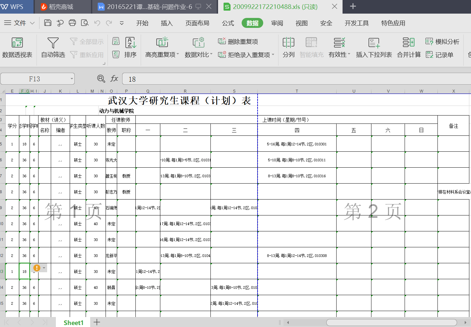
Task: Select the cell 5-16周,每1周12-14节,2区,010301
Action: (297, 144)
